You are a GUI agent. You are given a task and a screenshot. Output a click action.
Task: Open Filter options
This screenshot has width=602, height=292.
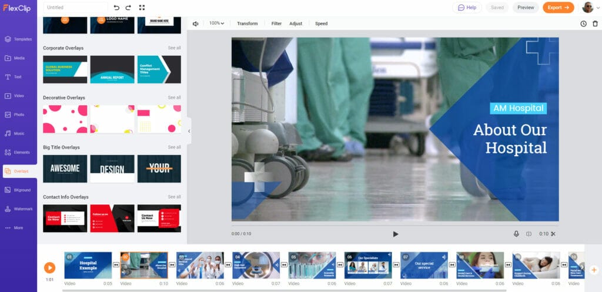(x=276, y=24)
